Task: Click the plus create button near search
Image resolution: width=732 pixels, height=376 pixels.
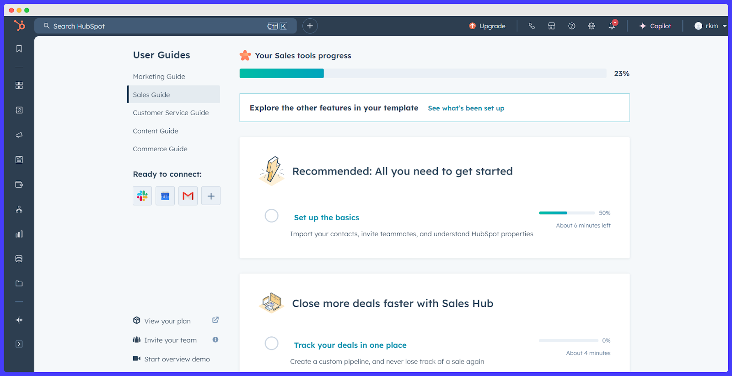Action: point(310,26)
